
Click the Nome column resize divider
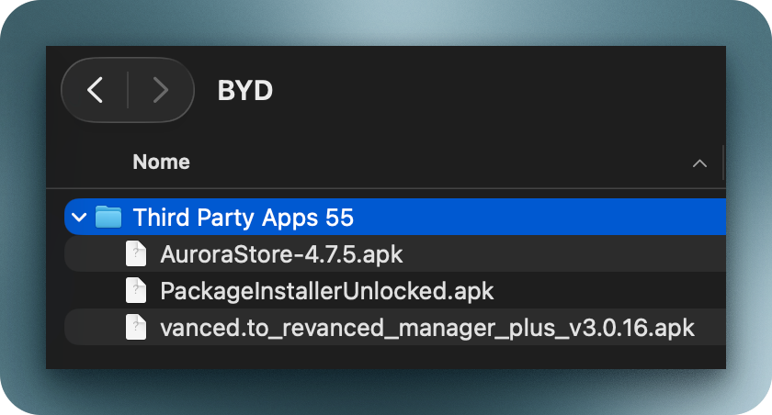click(723, 163)
